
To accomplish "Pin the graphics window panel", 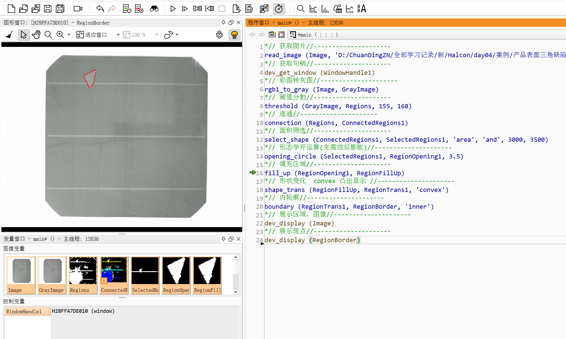I will pyautogui.click(x=223, y=22).
